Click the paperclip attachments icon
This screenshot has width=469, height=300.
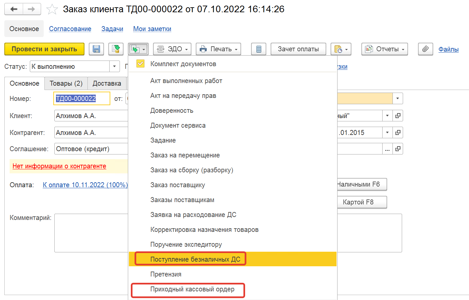tap(426, 49)
